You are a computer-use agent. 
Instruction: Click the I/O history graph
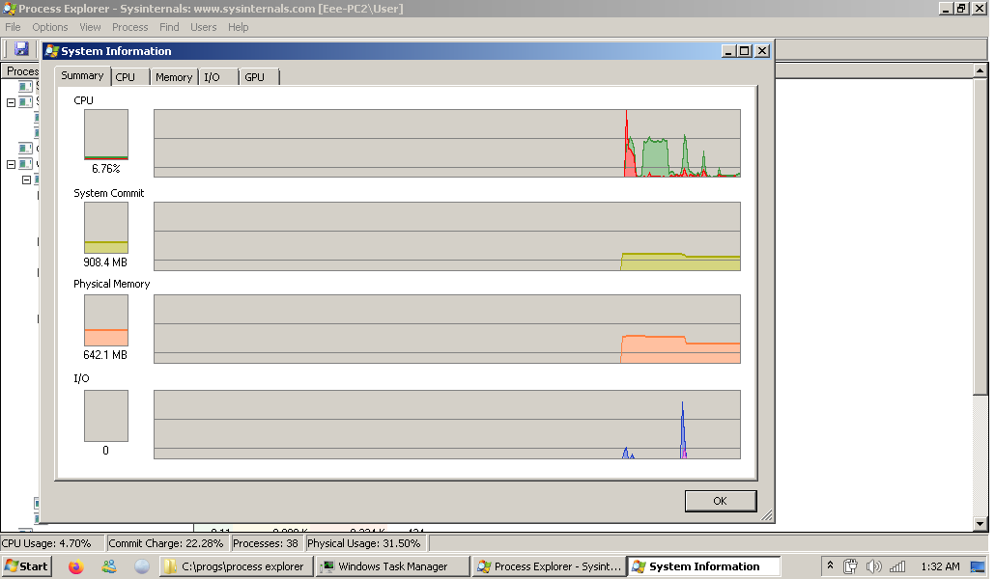(x=447, y=425)
